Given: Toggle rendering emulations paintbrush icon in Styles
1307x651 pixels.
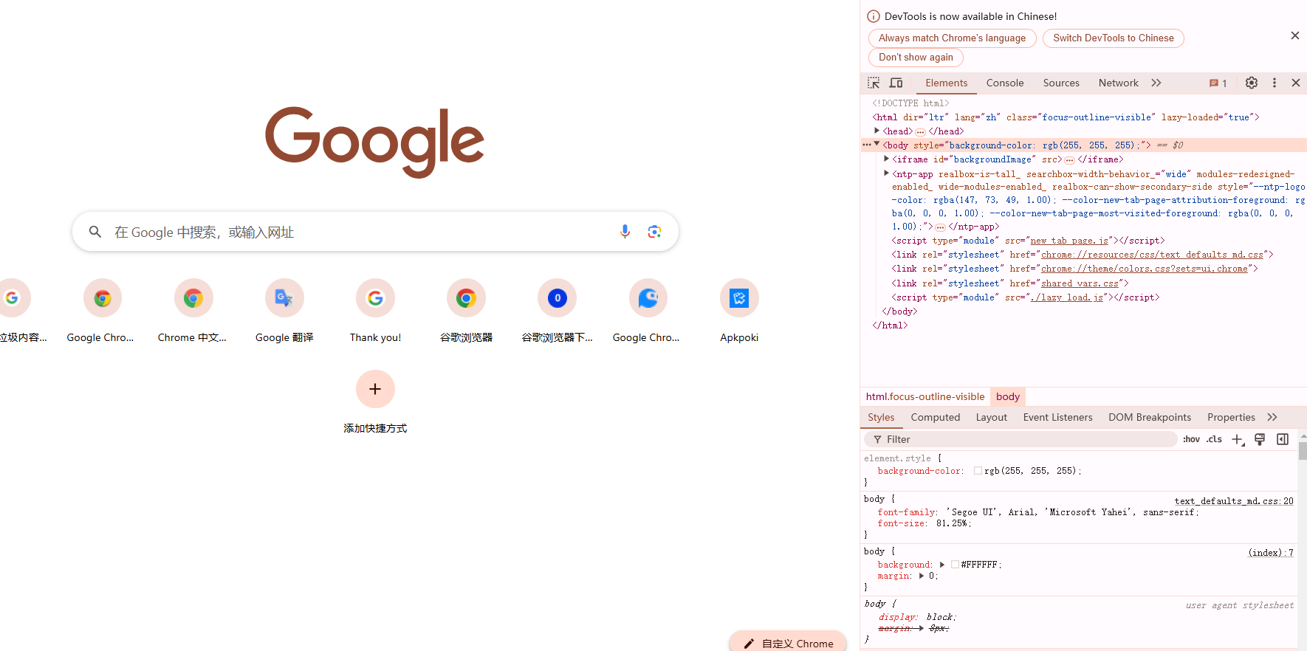Looking at the screenshot, I should click(1260, 439).
